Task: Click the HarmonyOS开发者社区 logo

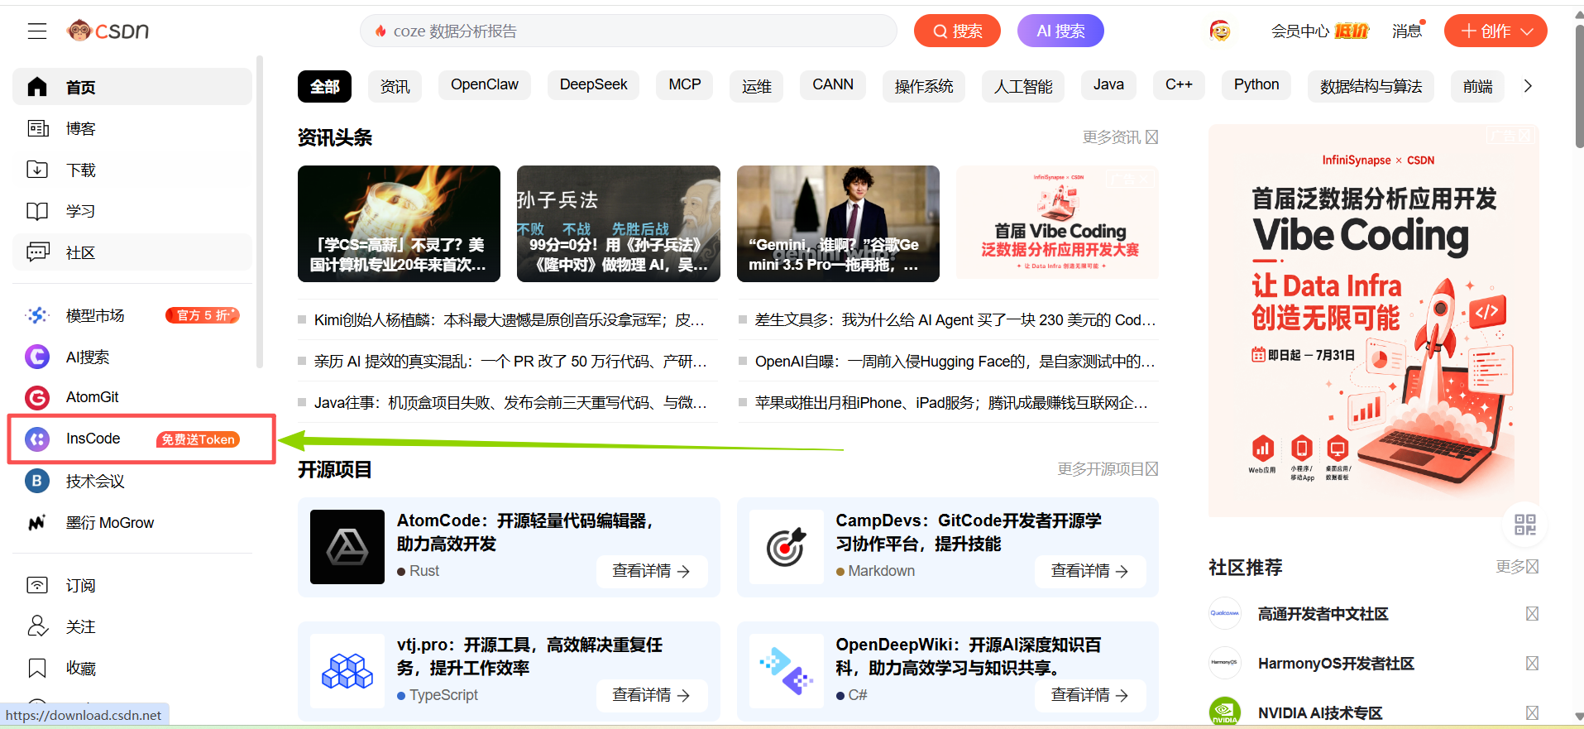Action: (x=1225, y=663)
